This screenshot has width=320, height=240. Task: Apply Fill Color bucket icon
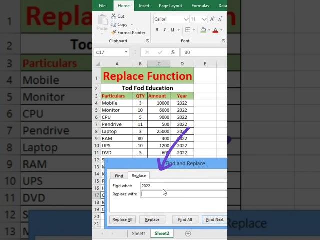coord(203,30)
